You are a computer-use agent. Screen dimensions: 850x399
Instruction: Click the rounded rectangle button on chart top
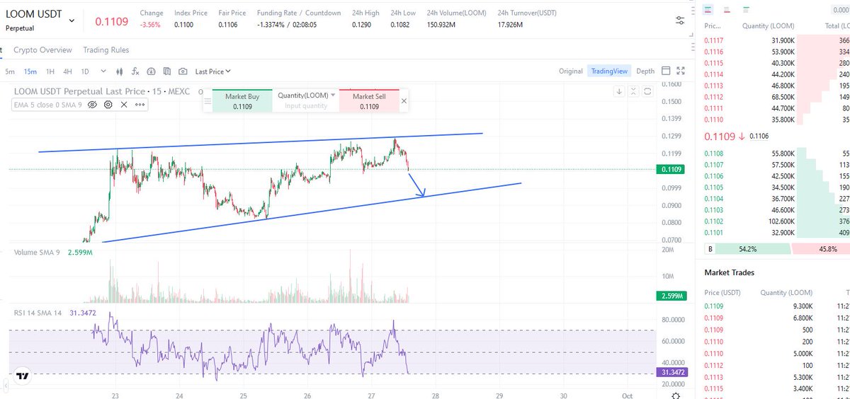[x=649, y=91]
